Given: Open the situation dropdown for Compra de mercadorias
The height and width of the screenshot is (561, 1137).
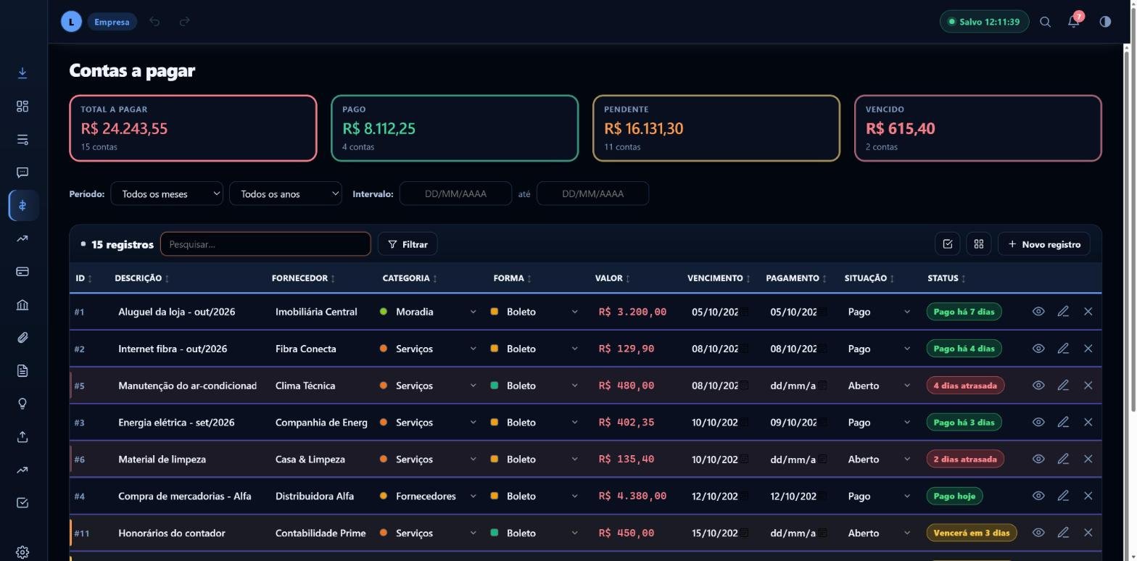Looking at the screenshot, I should click(x=879, y=496).
